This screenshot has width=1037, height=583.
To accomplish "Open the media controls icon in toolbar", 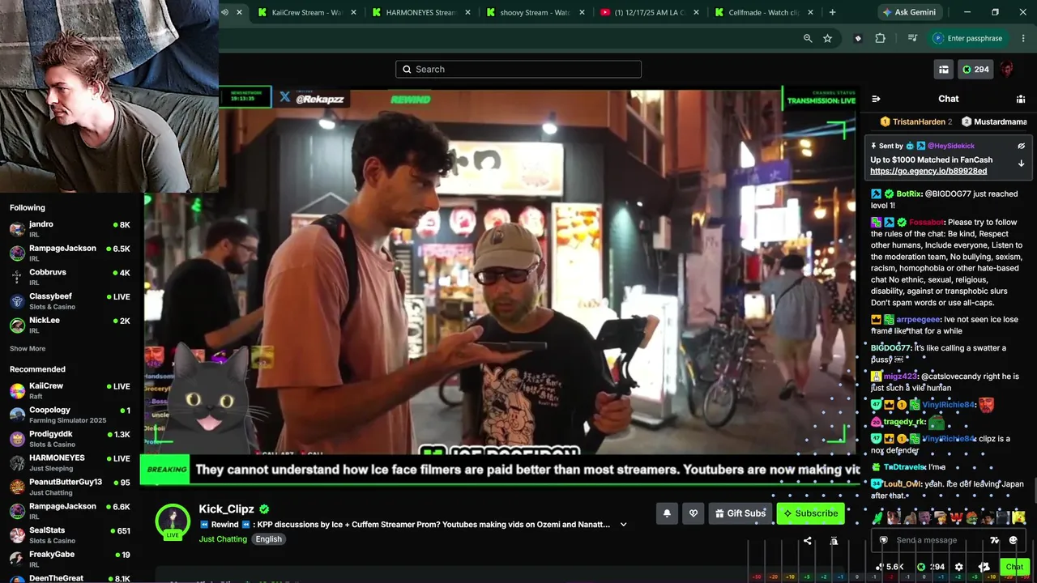I will pyautogui.click(x=912, y=38).
